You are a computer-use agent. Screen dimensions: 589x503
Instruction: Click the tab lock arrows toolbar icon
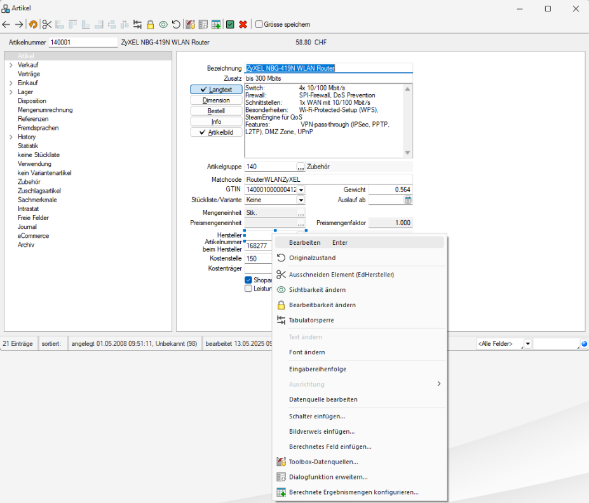137,24
